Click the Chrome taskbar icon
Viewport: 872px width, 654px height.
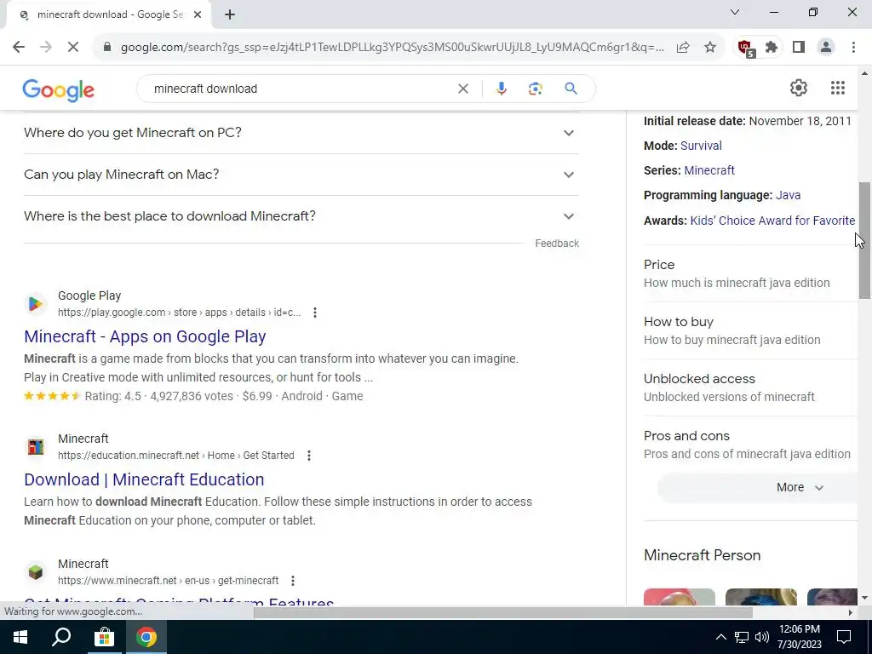click(146, 637)
